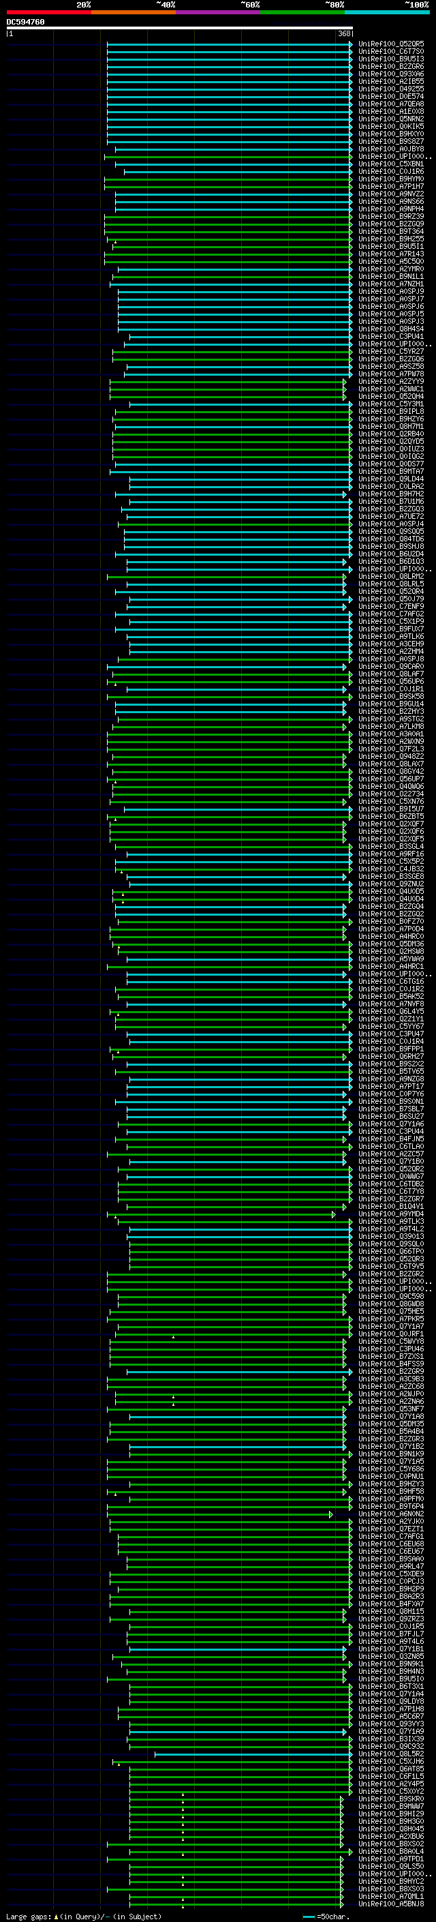Image resolution: width=436 pixels, height=1922 pixels.
Task: Select the UniRef100_C3PU47 hit label
Action: tap(391, 1034)
